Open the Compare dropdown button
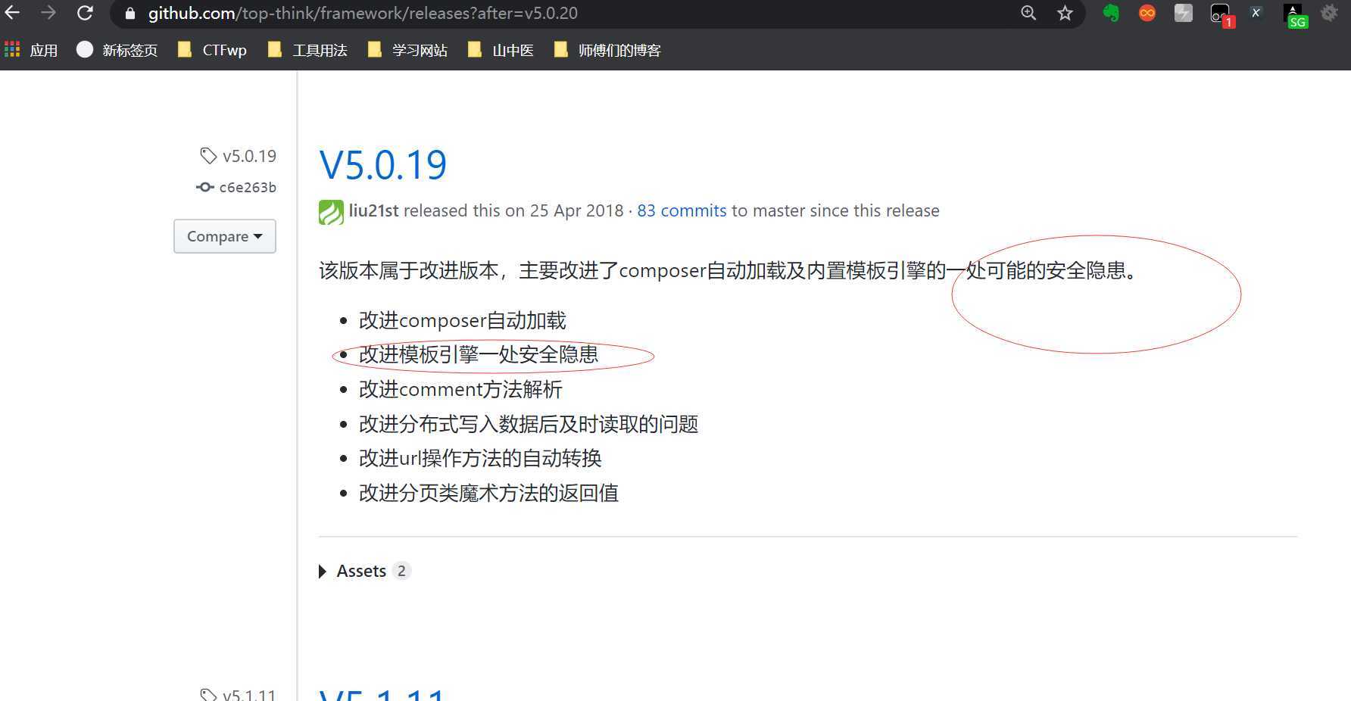1351x701 pixels. pos(225,236)
